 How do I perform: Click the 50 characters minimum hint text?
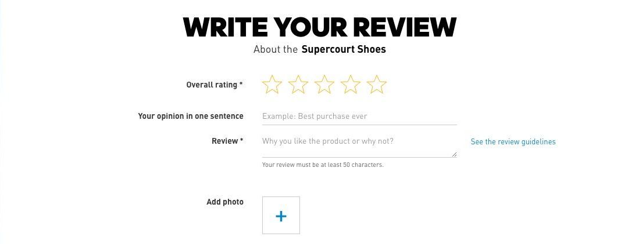pyautogui.click(x=323, y=165)
